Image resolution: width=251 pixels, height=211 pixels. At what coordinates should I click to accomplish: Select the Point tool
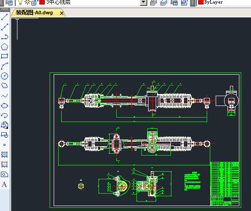[x=4, y=145]
